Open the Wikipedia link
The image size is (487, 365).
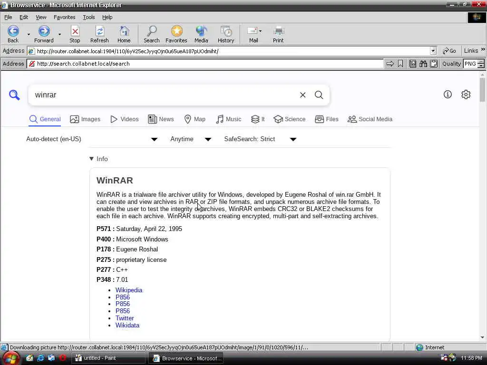tap(129, 290)
